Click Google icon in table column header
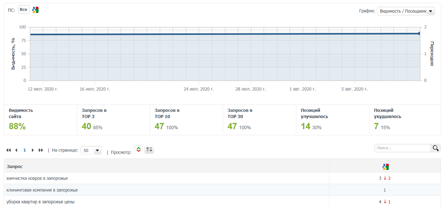444x207 pixels. pos(385,167)
